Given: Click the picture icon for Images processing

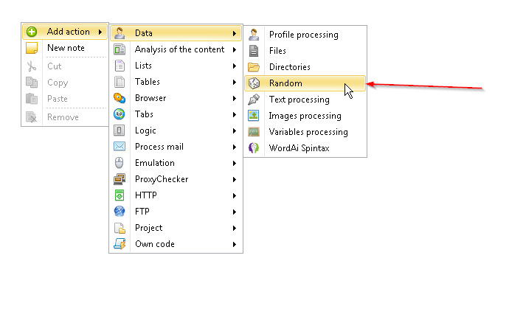Looking at the screenshot, I should 254,116.
